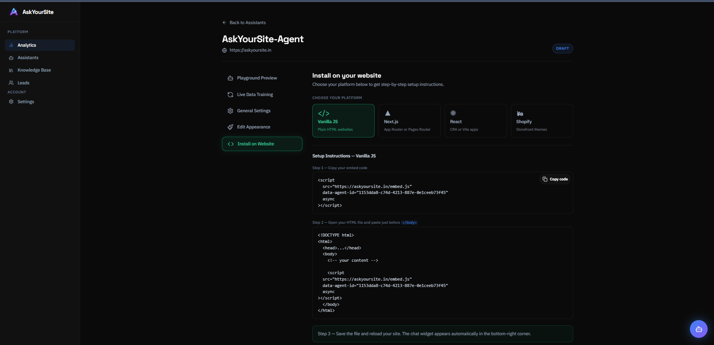This screenshot has width=714, height=345.
Task: Select the Next.js platform option
Action: pos(409,121)
